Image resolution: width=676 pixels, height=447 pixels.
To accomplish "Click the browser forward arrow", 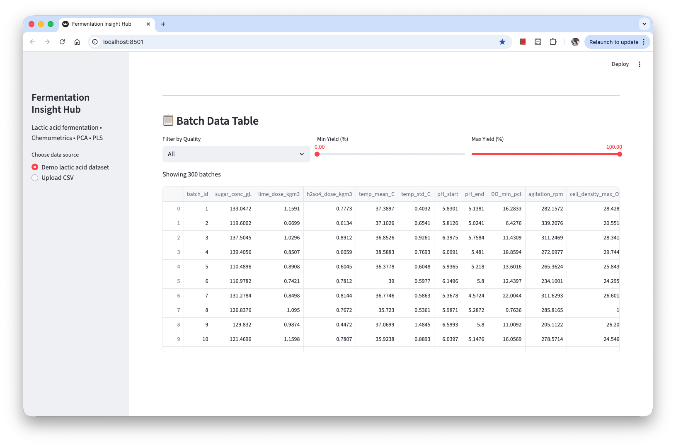I will [47, 42].
